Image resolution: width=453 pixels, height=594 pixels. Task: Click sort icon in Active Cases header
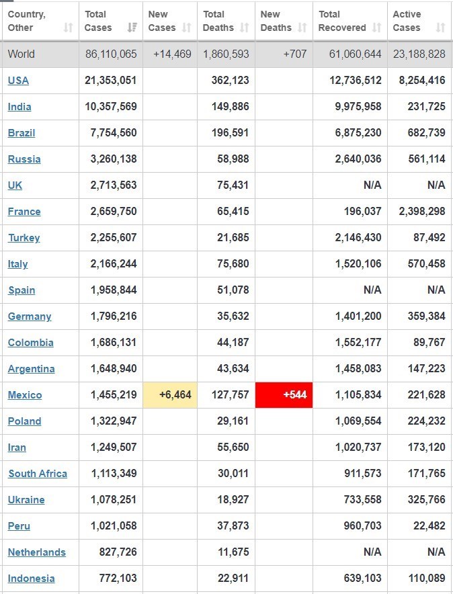click(440, 28)
